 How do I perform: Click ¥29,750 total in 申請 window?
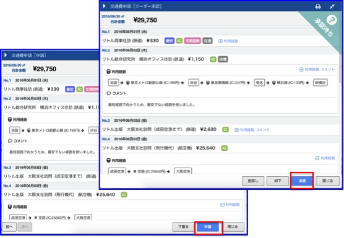45,69
